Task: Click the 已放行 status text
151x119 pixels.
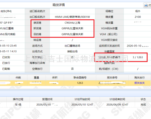Action: (x=6, y=63)
